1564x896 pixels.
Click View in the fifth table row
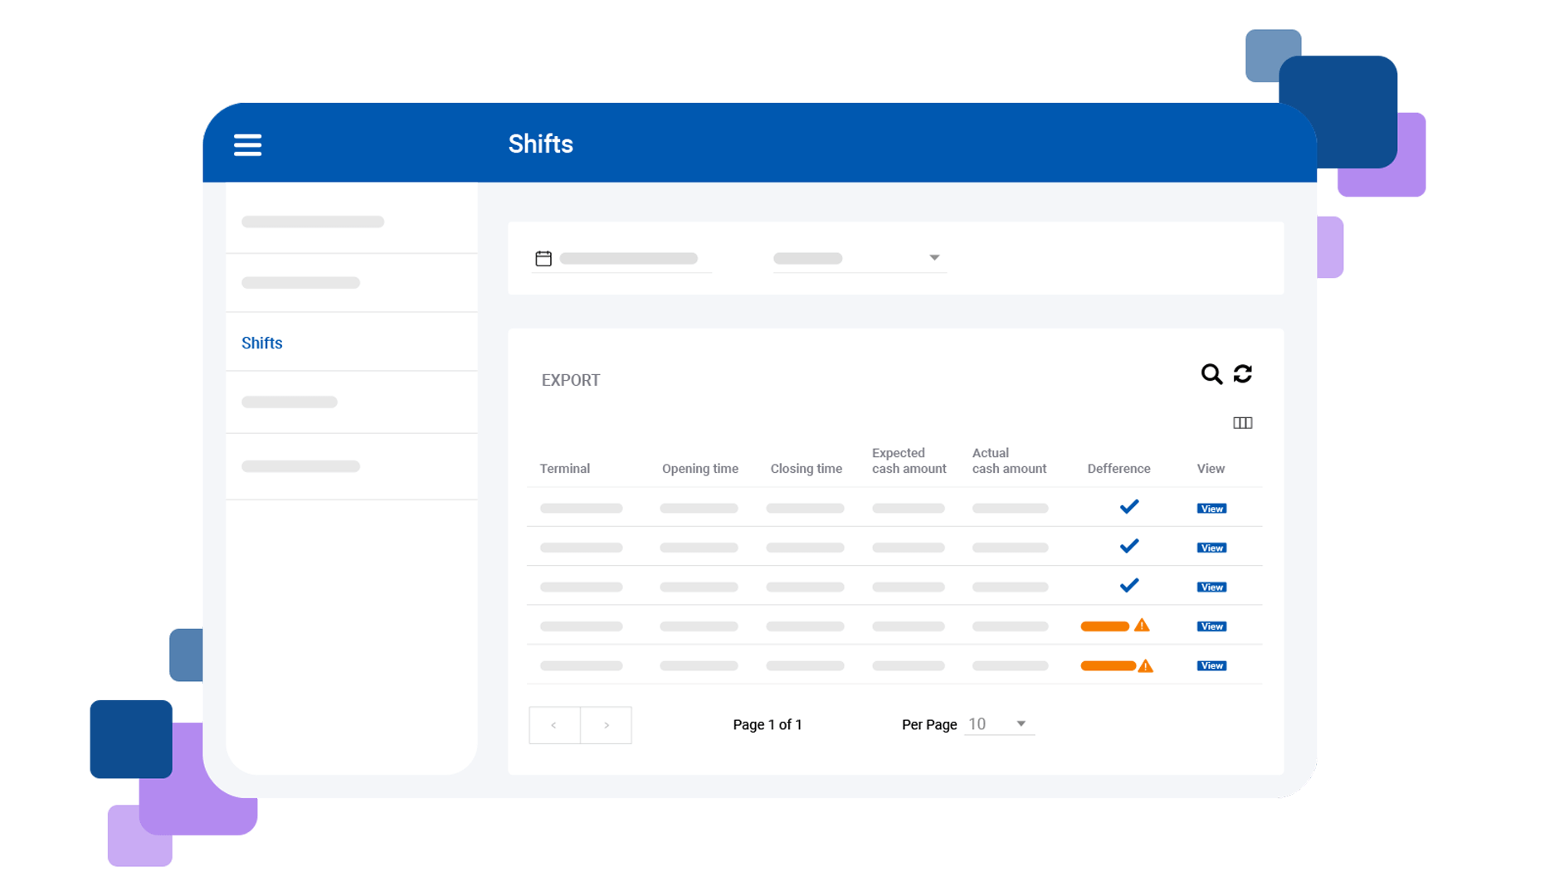coord(1211,665)
